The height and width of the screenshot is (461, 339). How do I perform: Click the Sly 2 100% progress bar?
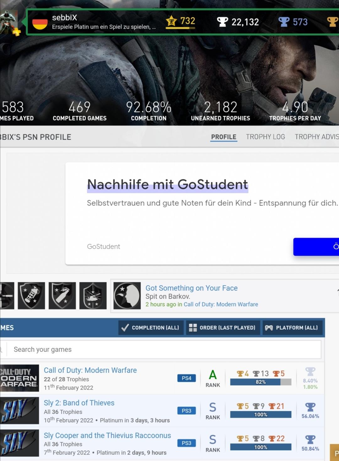tap(261, 415)
